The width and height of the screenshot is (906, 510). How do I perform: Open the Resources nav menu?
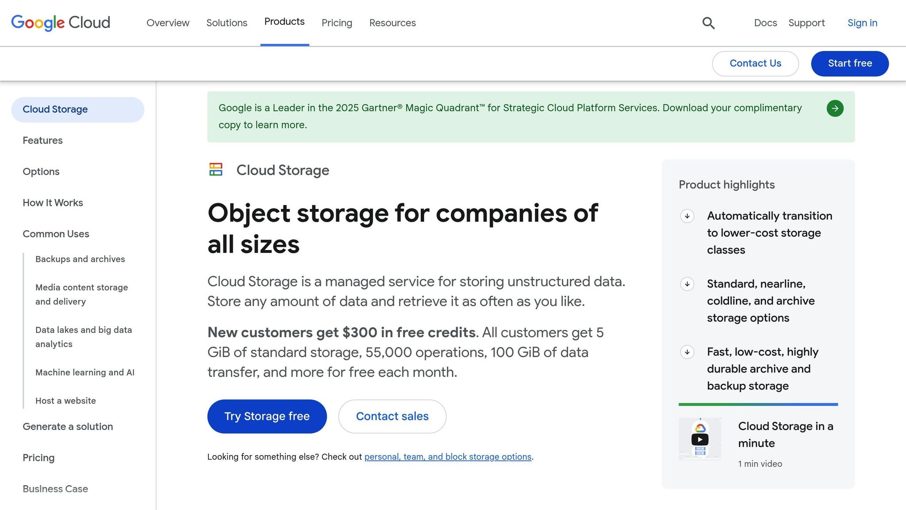pos(392,23)
